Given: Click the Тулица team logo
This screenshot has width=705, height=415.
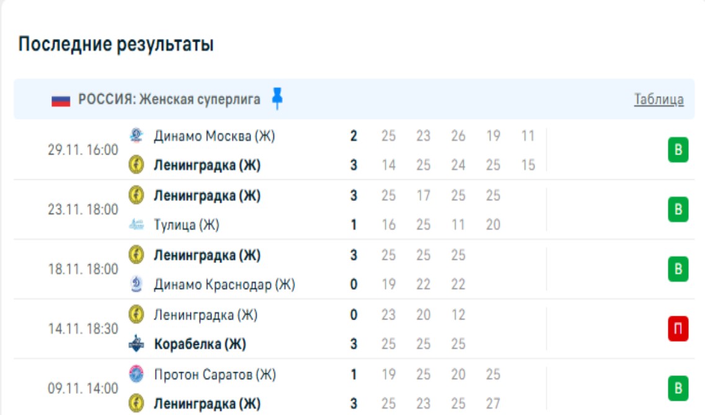Looking at the screenshot, I should (x=136, y=225).
